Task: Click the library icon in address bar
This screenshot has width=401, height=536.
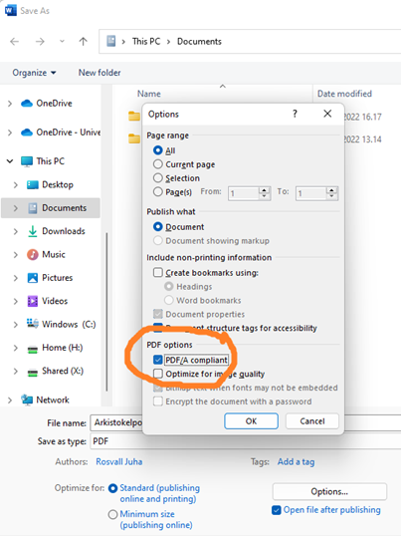Action: click(x=110, y=42)
